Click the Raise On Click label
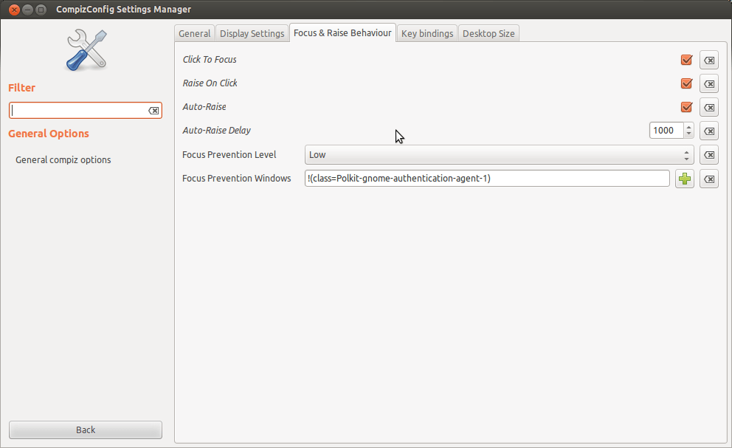 tap(210, 83)
